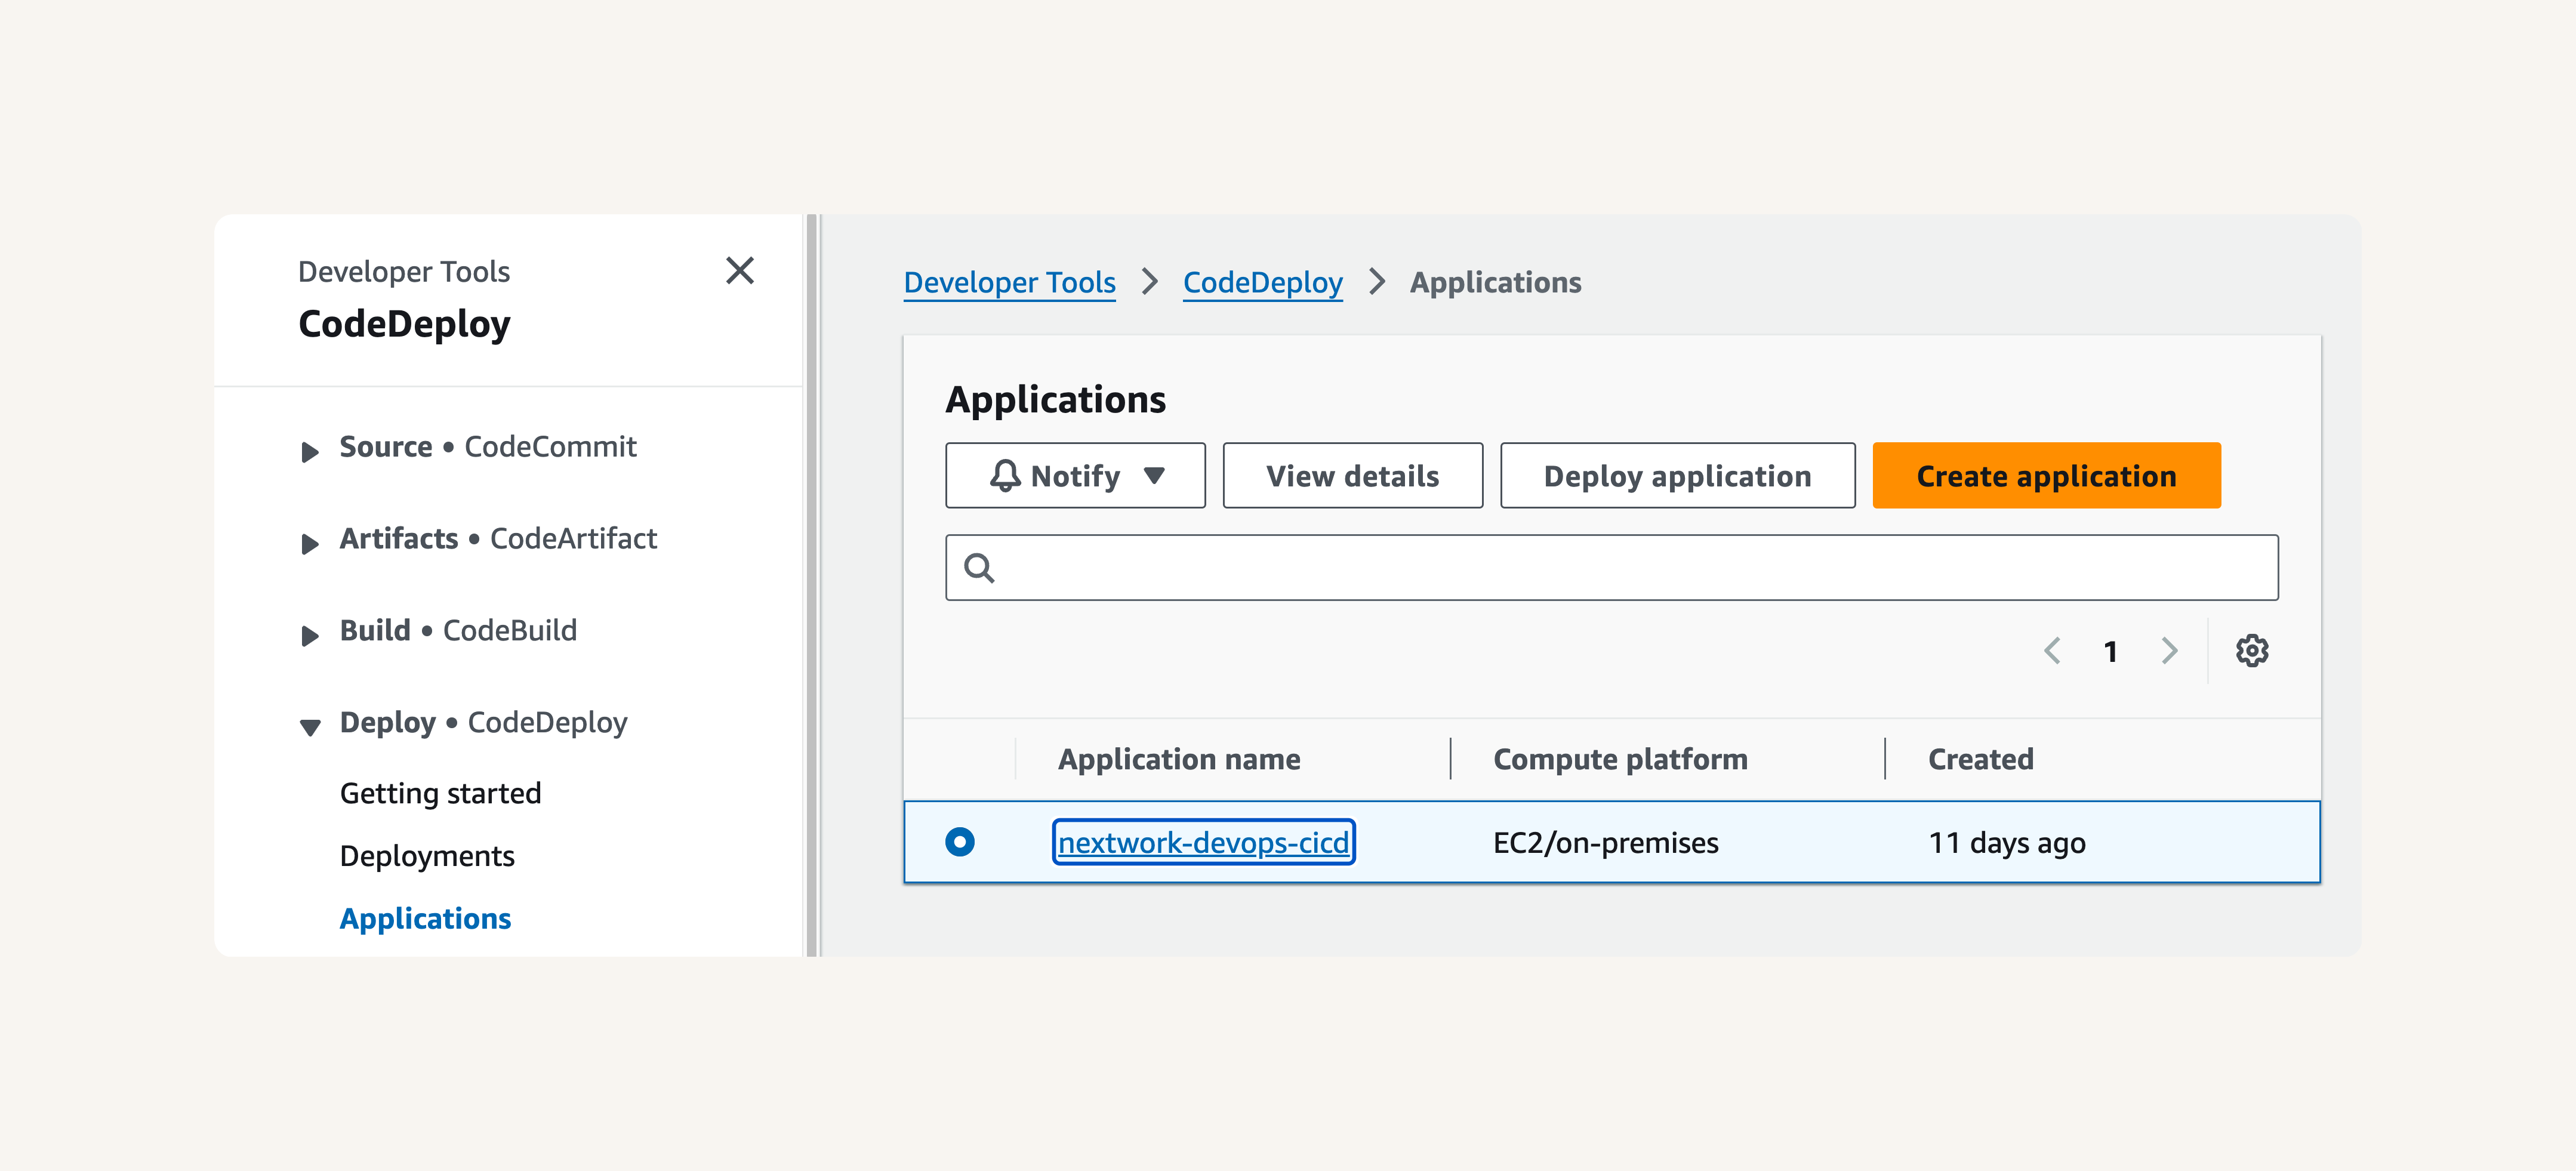The image size is (2576, 1171).
Task: Follow the Developer Tools breadcrumb link
Action: [x=1009, y=283]
